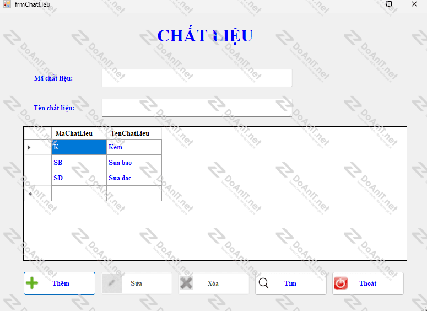Viewport: 427px width, 311px height.
Task: Select the Sua dac cell
Action: (134, 178)
